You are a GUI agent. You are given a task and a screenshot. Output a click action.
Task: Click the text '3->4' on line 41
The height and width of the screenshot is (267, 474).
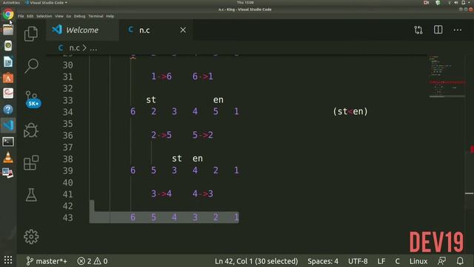coord(161,194)
